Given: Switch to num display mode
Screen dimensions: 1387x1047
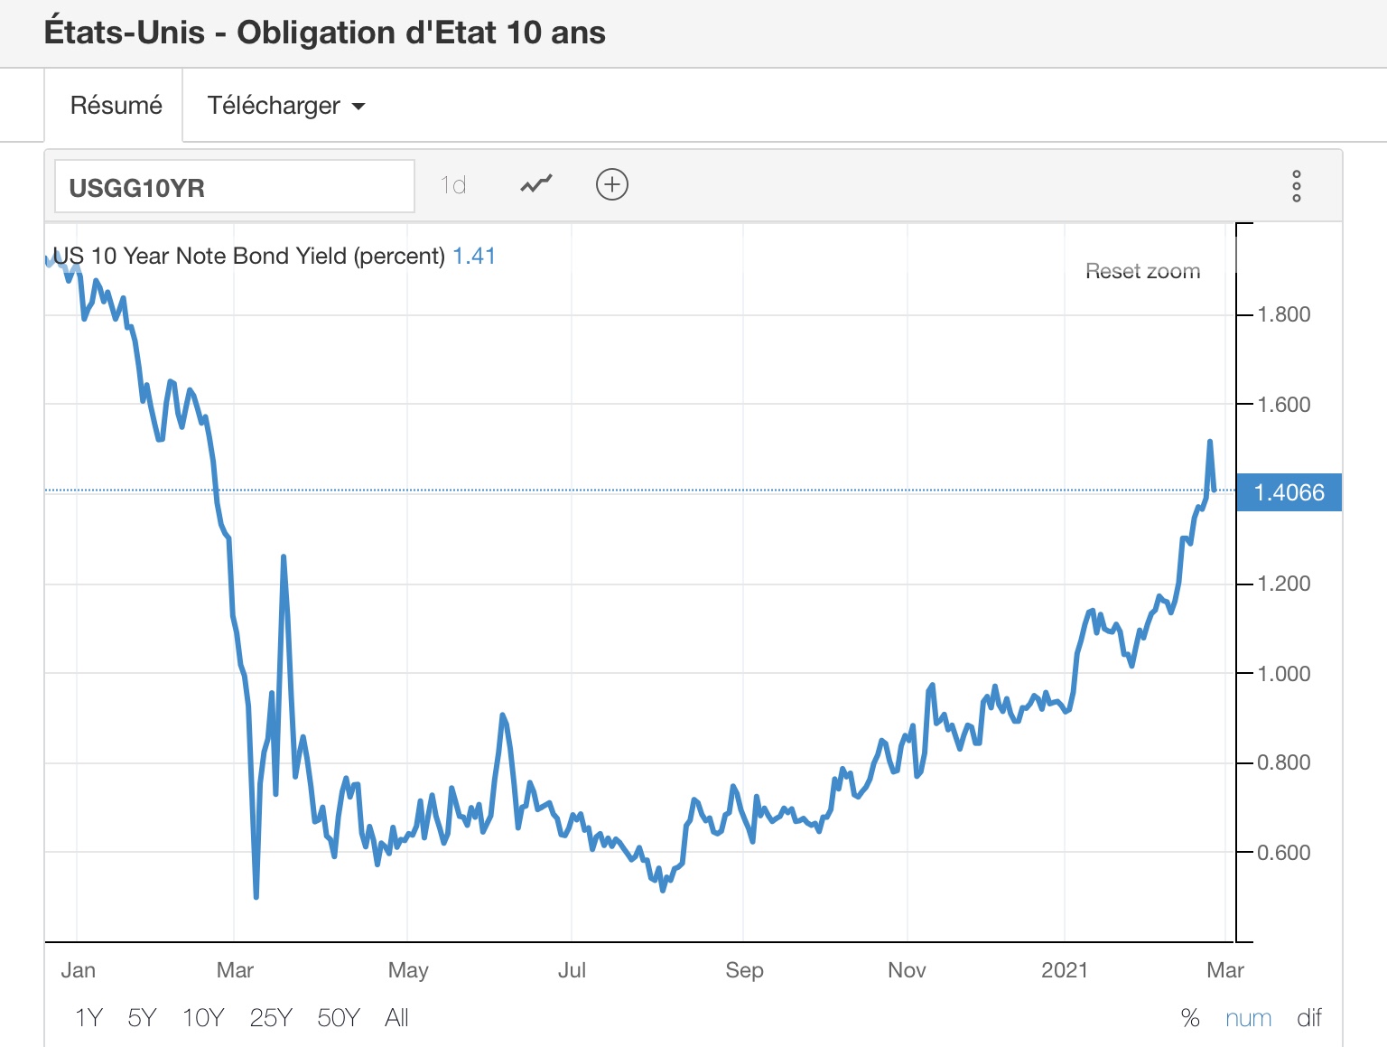Looking at the screenshot, I should (x=1248, y=1018).
